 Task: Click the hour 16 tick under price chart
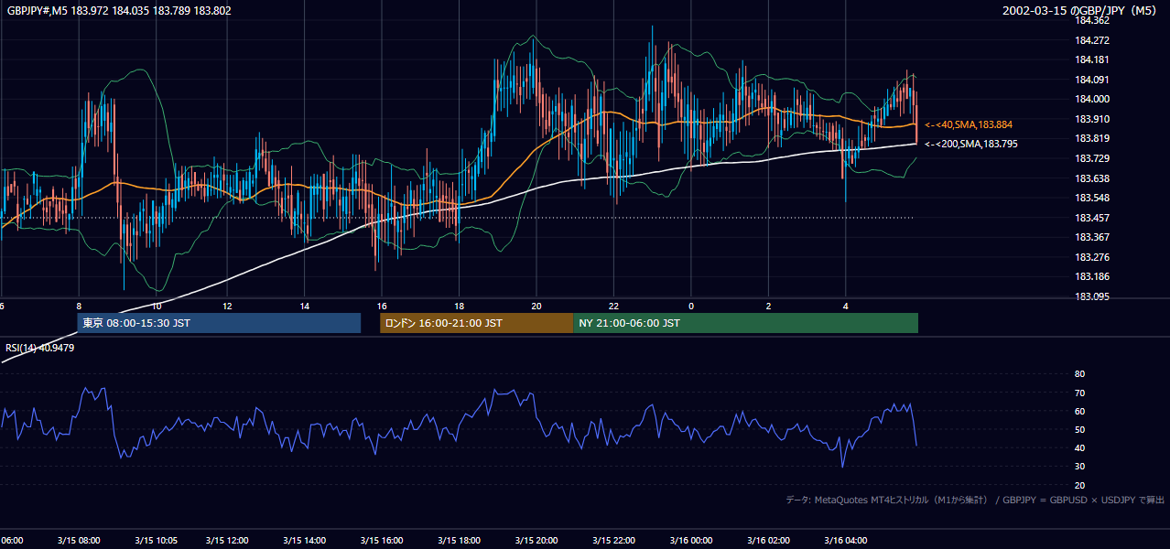(382, 306)
